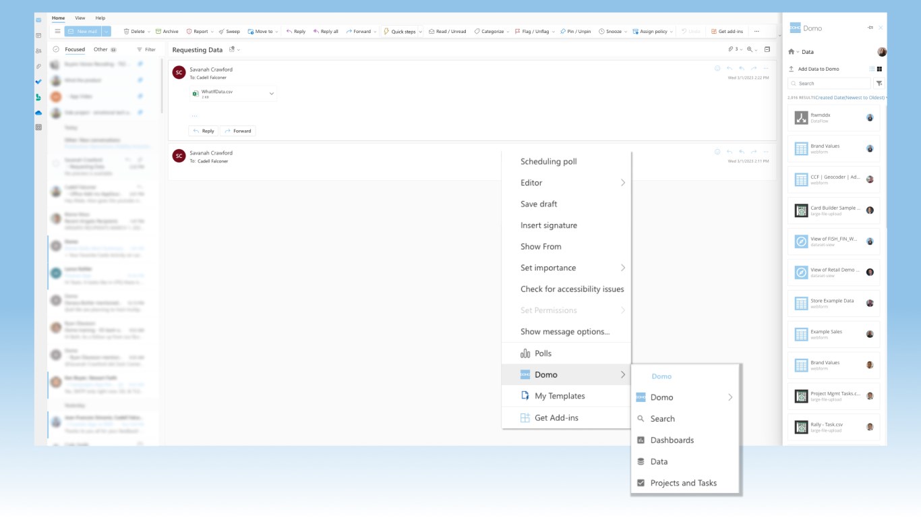Open the Assign policy dropdown
This screenshot has height=518, width=921.
653,31
